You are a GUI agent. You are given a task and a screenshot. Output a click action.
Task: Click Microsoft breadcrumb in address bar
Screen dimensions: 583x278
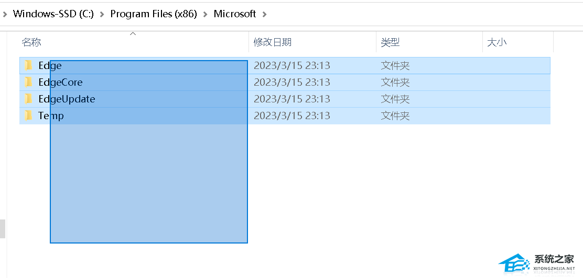[x=234, y=14]
